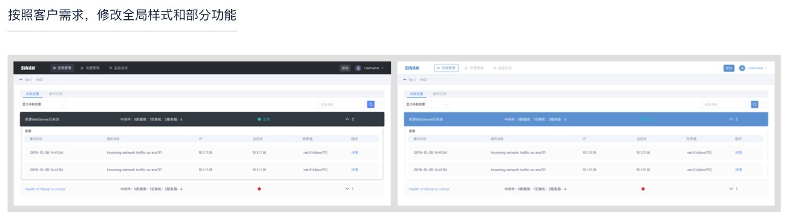Expand Health of Mysql row in dark-theme mockup
This screenshot has width=789, height=223.
point(348,189)
